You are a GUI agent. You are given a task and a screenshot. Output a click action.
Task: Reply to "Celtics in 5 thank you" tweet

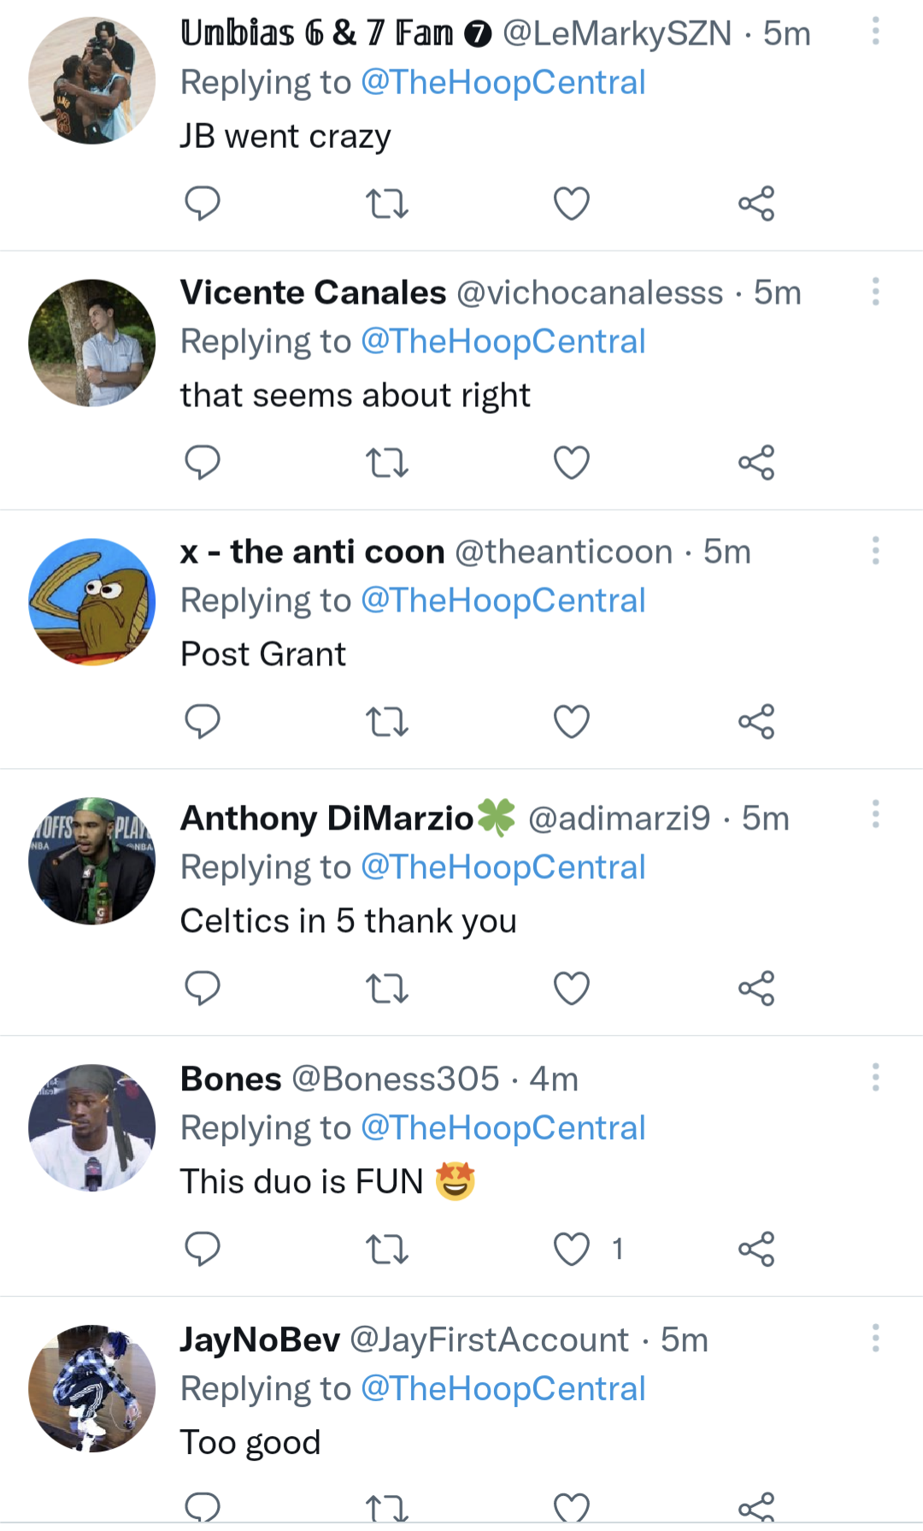pyautogui.click(x=203, y=989)
